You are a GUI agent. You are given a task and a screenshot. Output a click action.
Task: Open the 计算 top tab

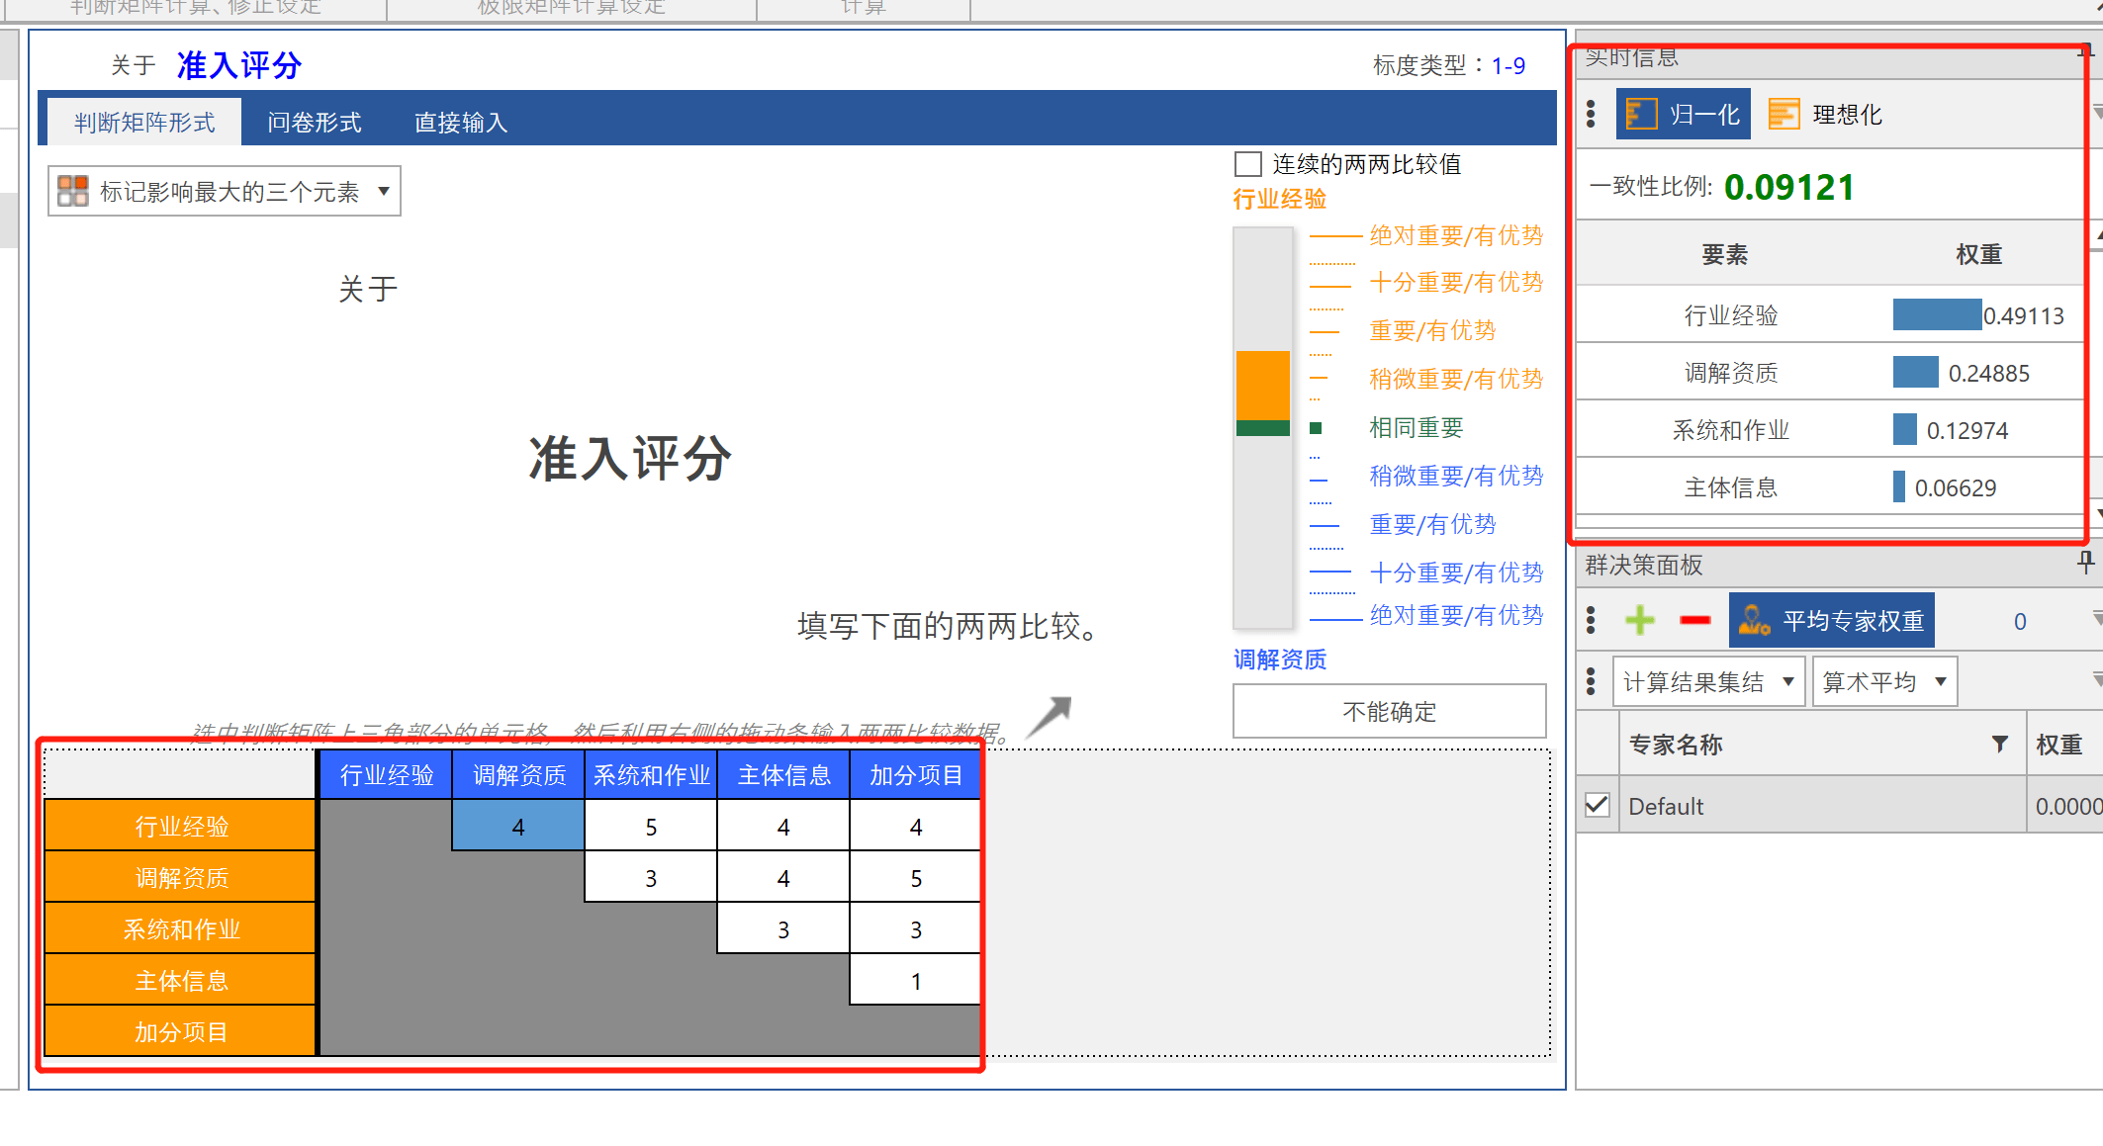click(864, 8)
